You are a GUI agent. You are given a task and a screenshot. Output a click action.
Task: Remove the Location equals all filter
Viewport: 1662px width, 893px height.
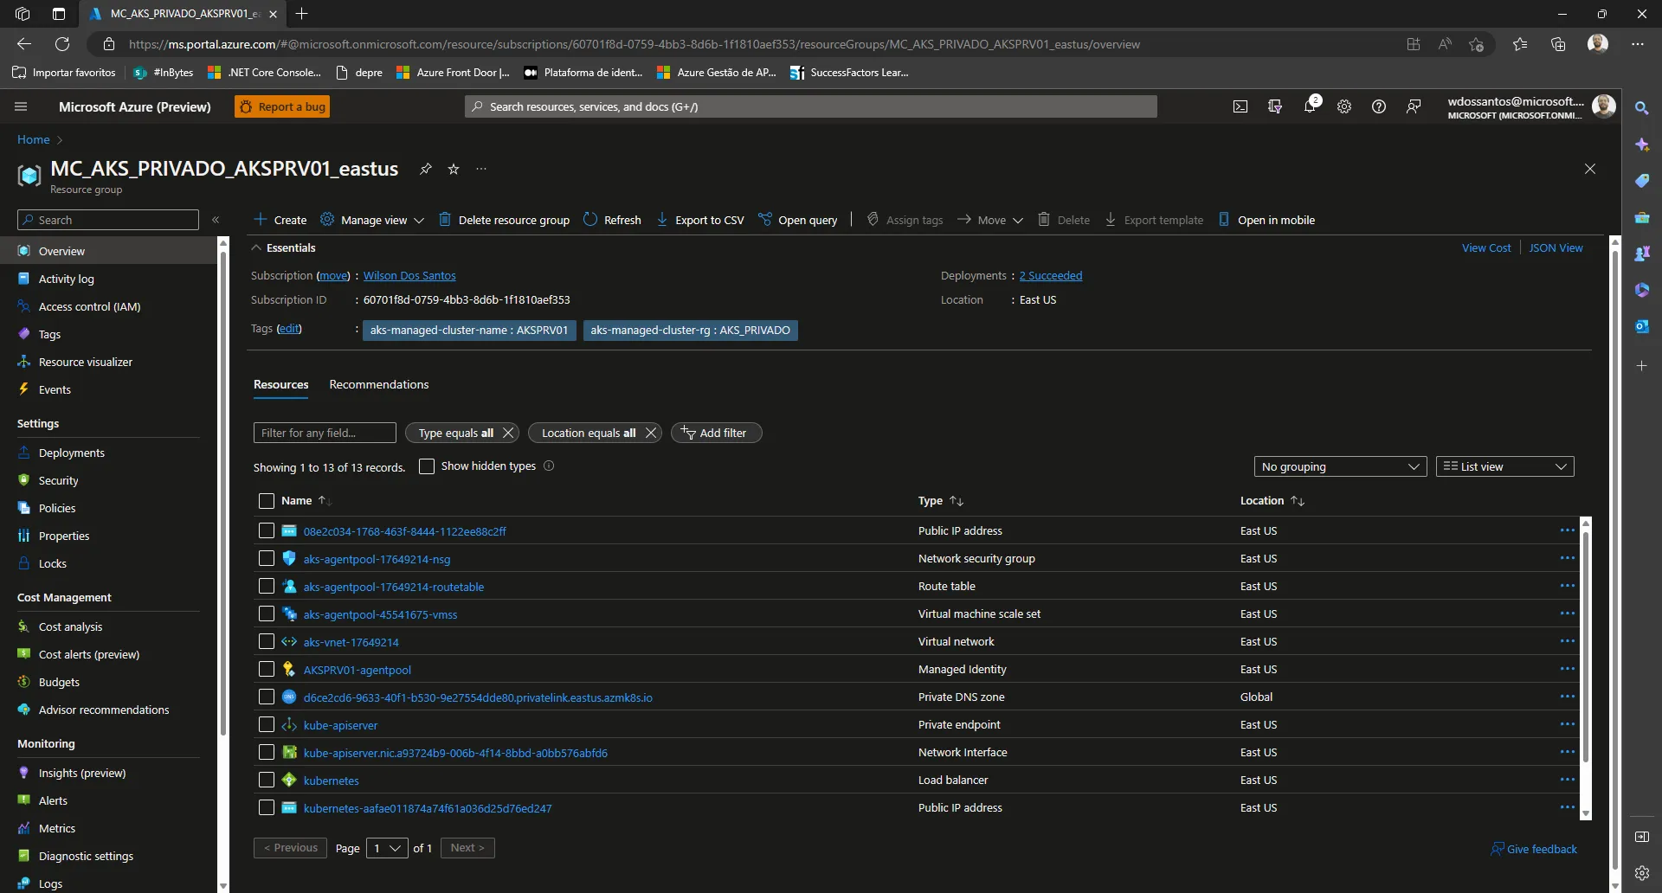point(650,433)
